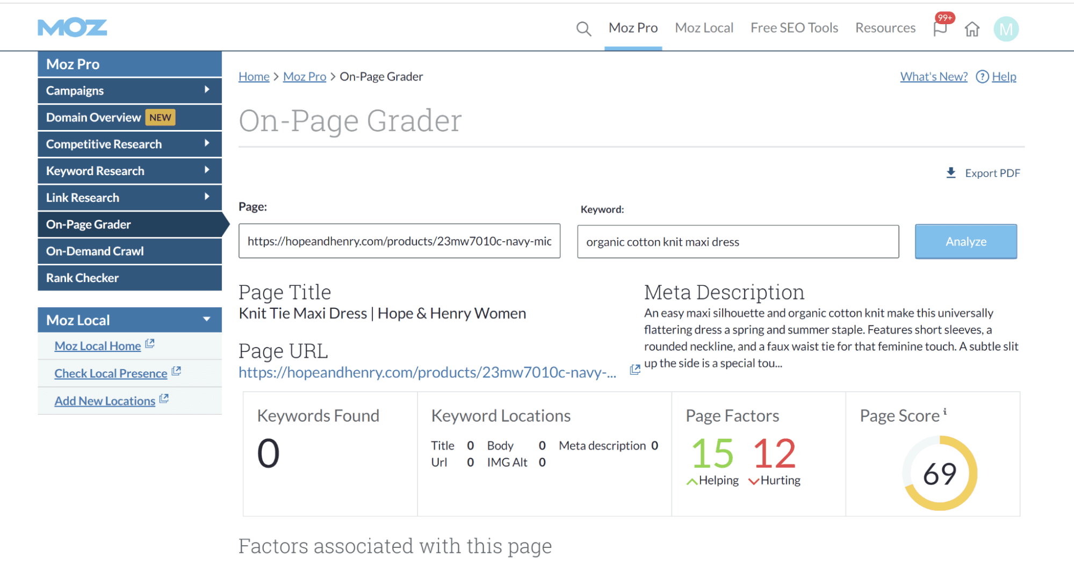
Task: Click the home icon in the navbar
Action: click(x=972, y=30)
